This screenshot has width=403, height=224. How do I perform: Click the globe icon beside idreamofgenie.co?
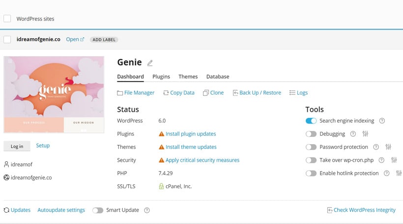pos(6,177)
